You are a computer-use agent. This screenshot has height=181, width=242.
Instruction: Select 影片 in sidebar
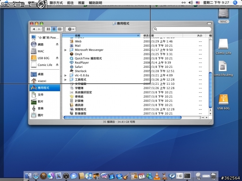tap(45, 101)
